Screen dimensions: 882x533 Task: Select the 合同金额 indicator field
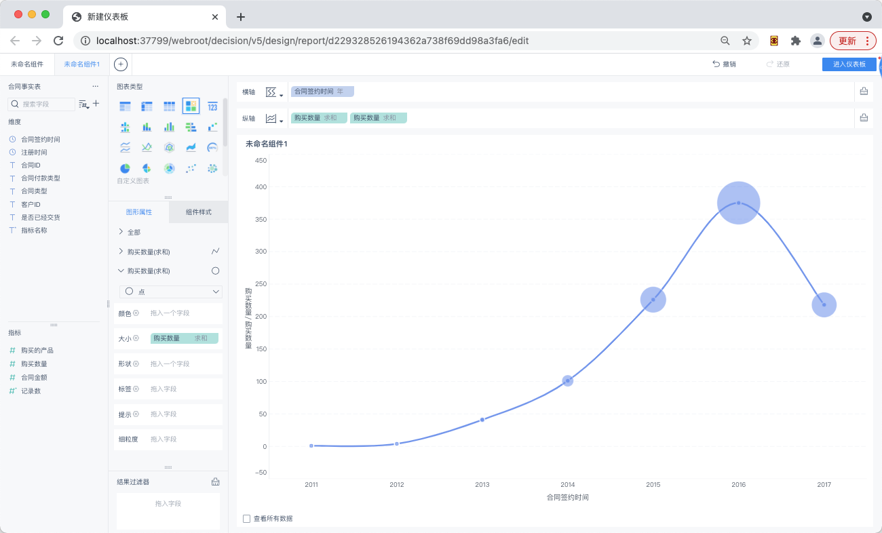pyautogui.click(x=34, y=377)
